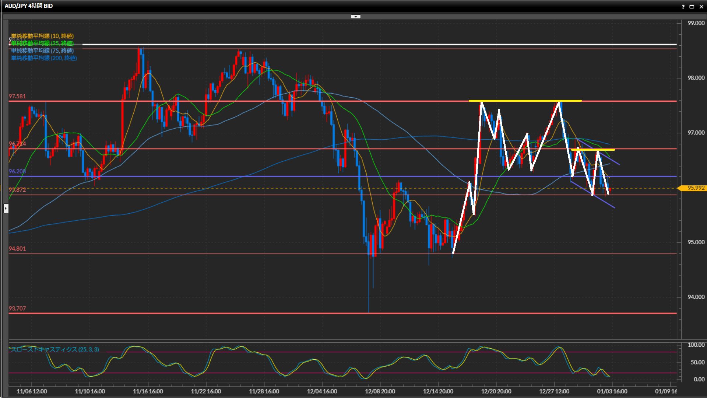Viewport: 707px width, 398px height.
Task: Select the 94.801 support line label
Action: tap(17, 249)
